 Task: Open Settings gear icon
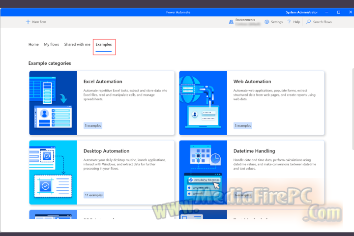click(x=267, y=22)
